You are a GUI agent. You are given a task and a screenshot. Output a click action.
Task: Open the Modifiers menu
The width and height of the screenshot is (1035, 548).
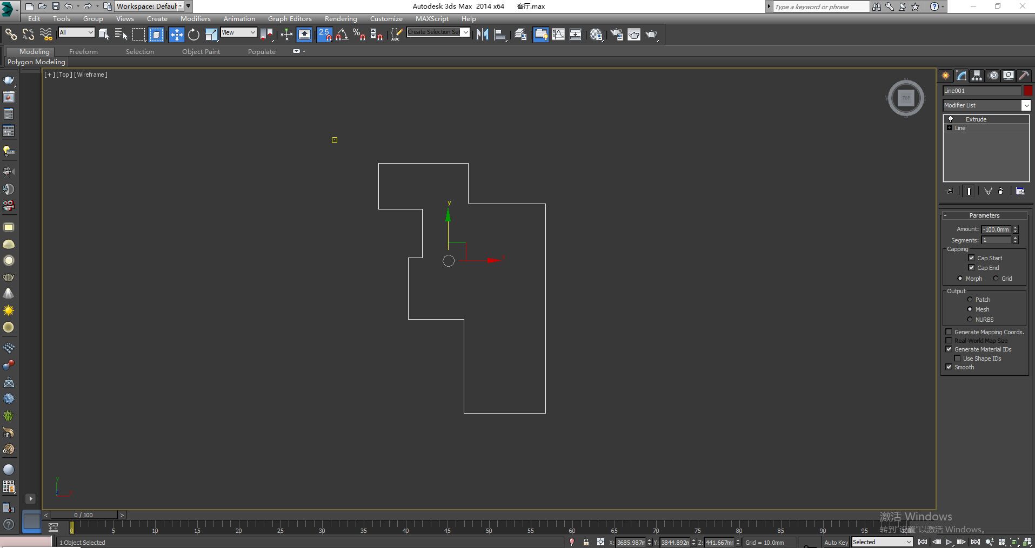pos(195,18)
